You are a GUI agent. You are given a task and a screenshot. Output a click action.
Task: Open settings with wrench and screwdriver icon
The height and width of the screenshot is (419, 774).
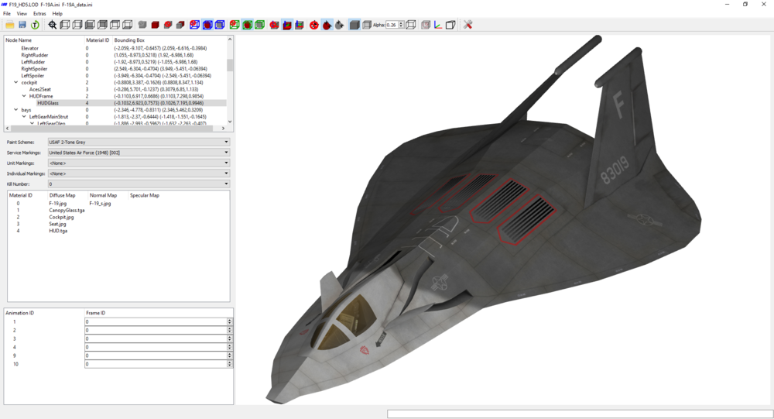tap(468, 25)
